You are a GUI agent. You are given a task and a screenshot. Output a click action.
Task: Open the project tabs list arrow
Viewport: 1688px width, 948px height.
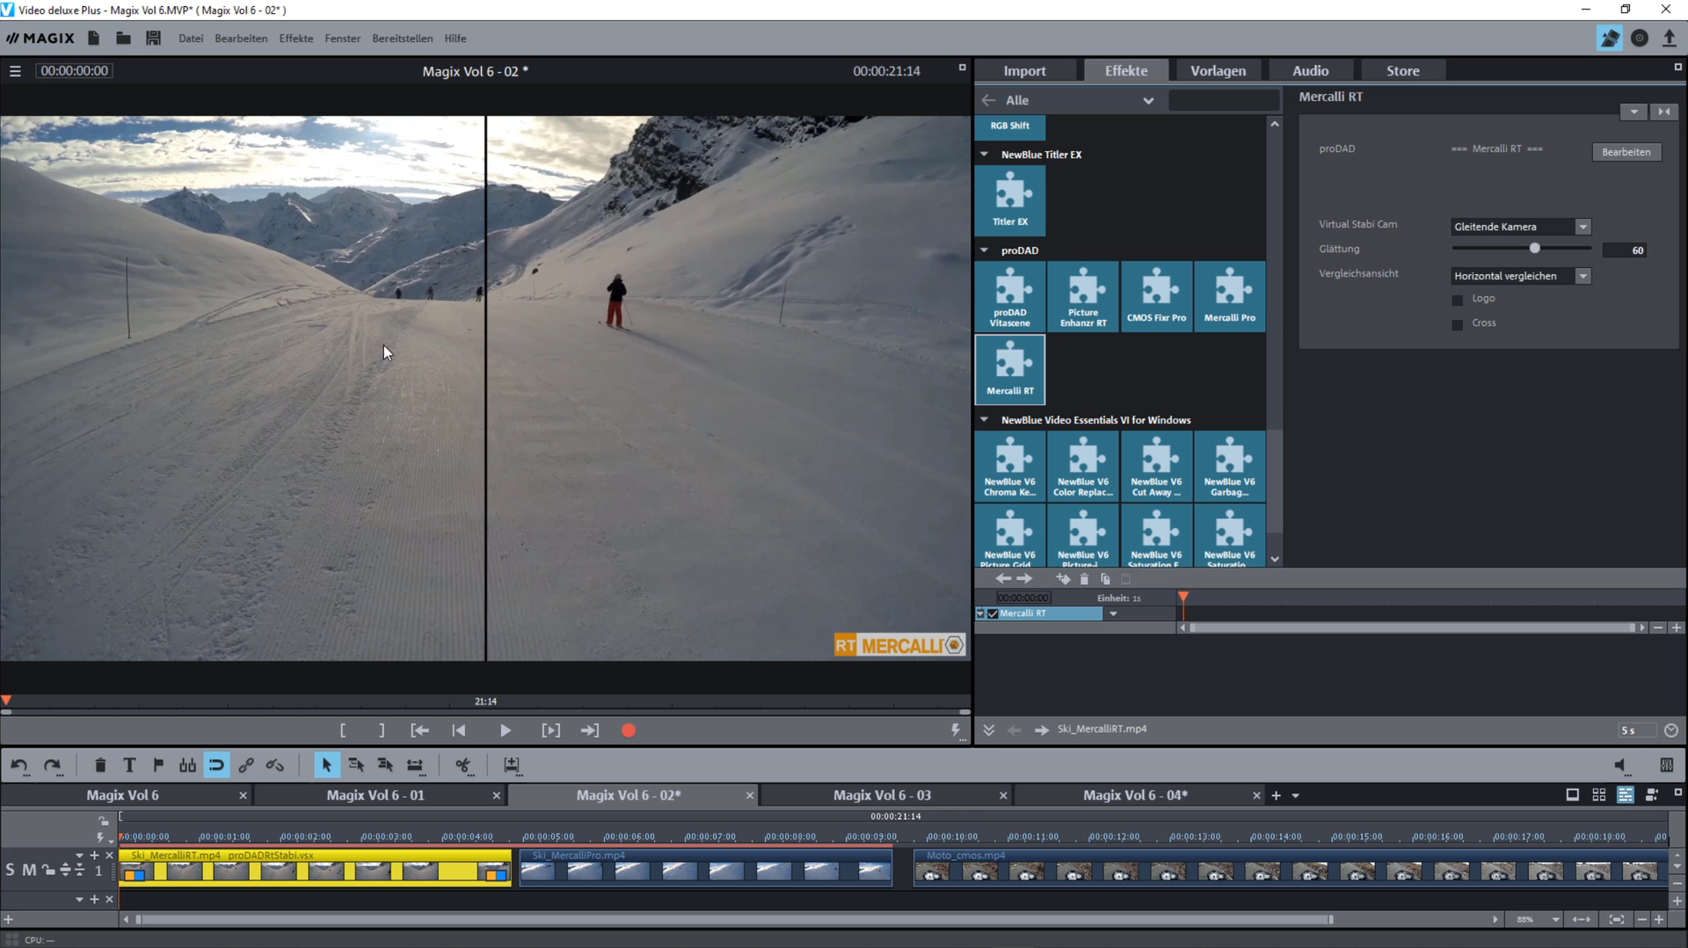[1295, 796]
